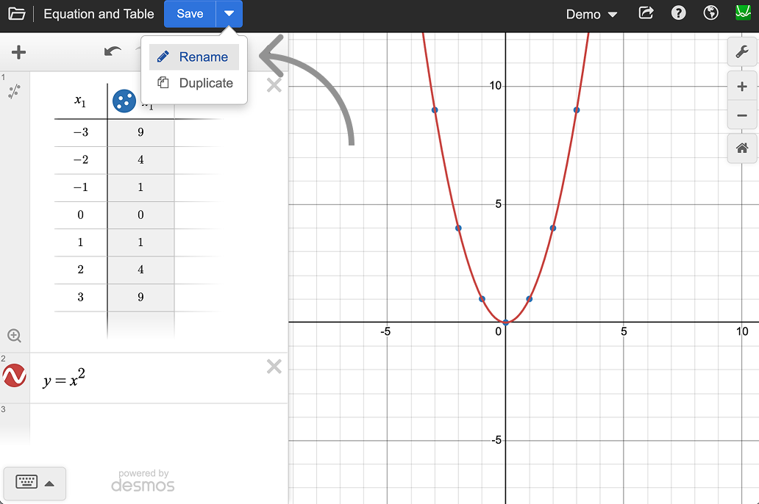Open the Help question mark

(679, 14)
